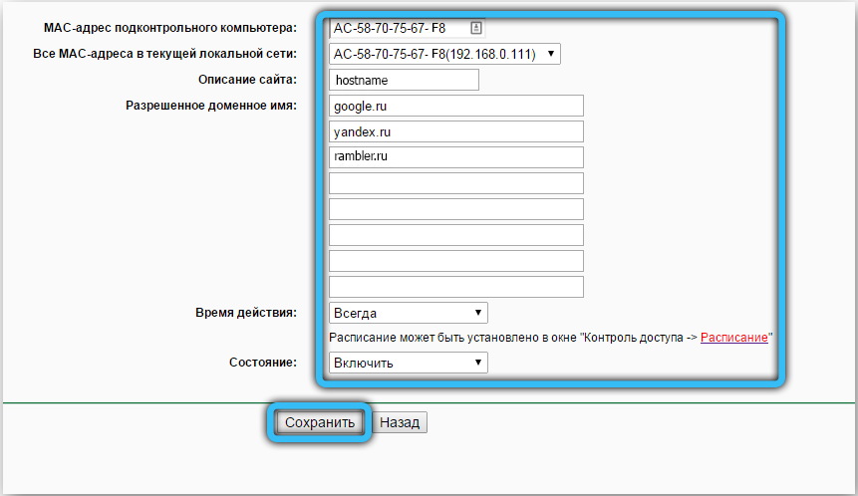Click the Назад button
858x496 pixels.
(400, 422)
